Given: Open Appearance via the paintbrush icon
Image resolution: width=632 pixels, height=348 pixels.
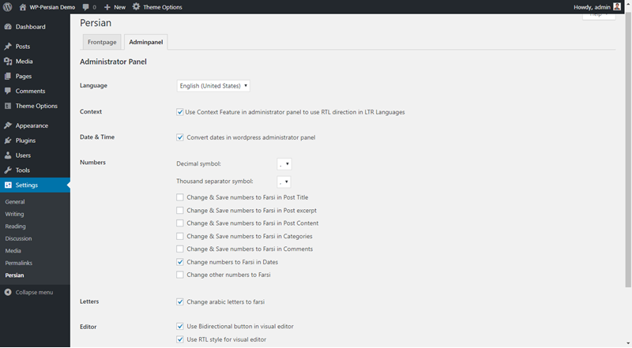Looking at the screenshot, I should pyautogui.click(x=8, y=125).
